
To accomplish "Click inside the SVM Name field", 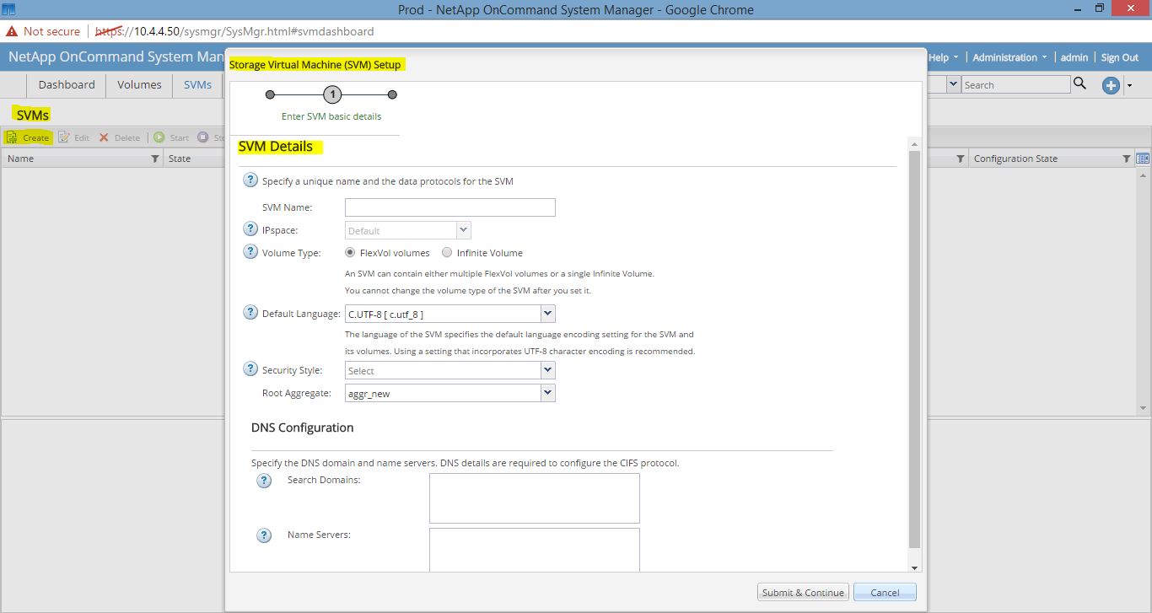I will pos(449,207).
